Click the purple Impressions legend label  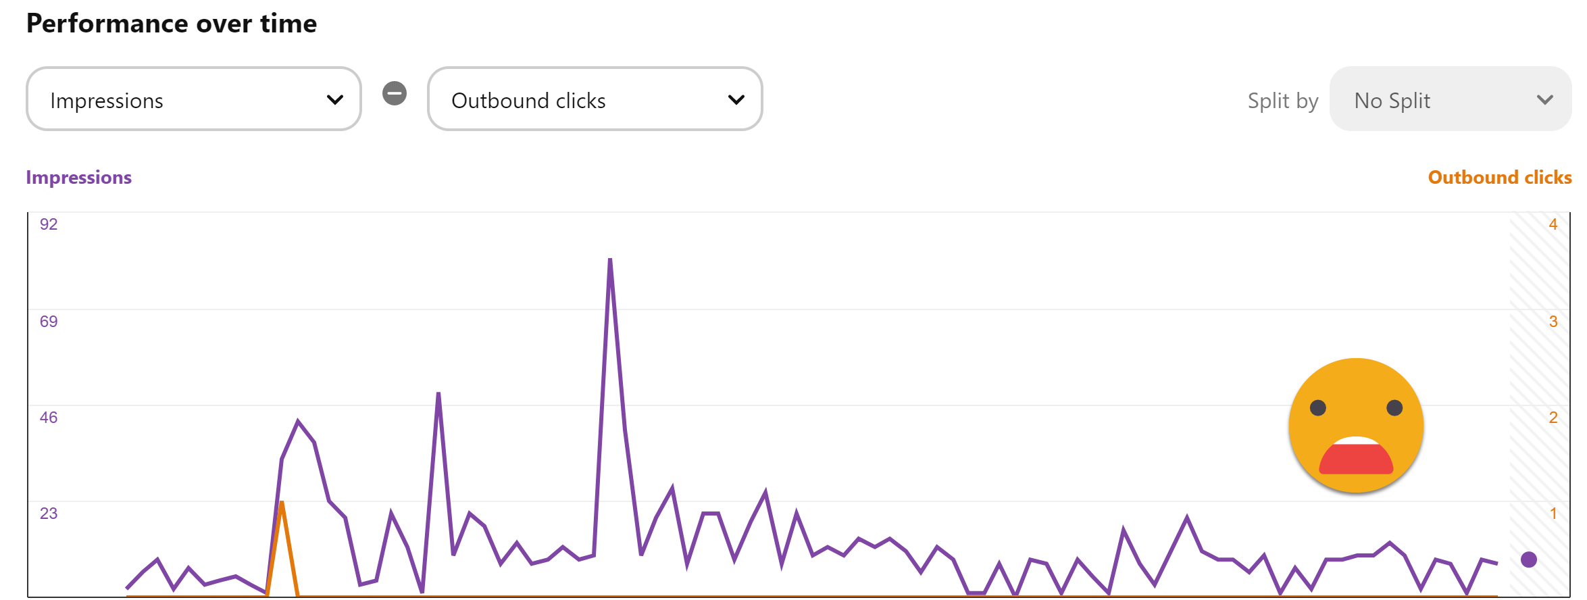[x=79, y=177]
